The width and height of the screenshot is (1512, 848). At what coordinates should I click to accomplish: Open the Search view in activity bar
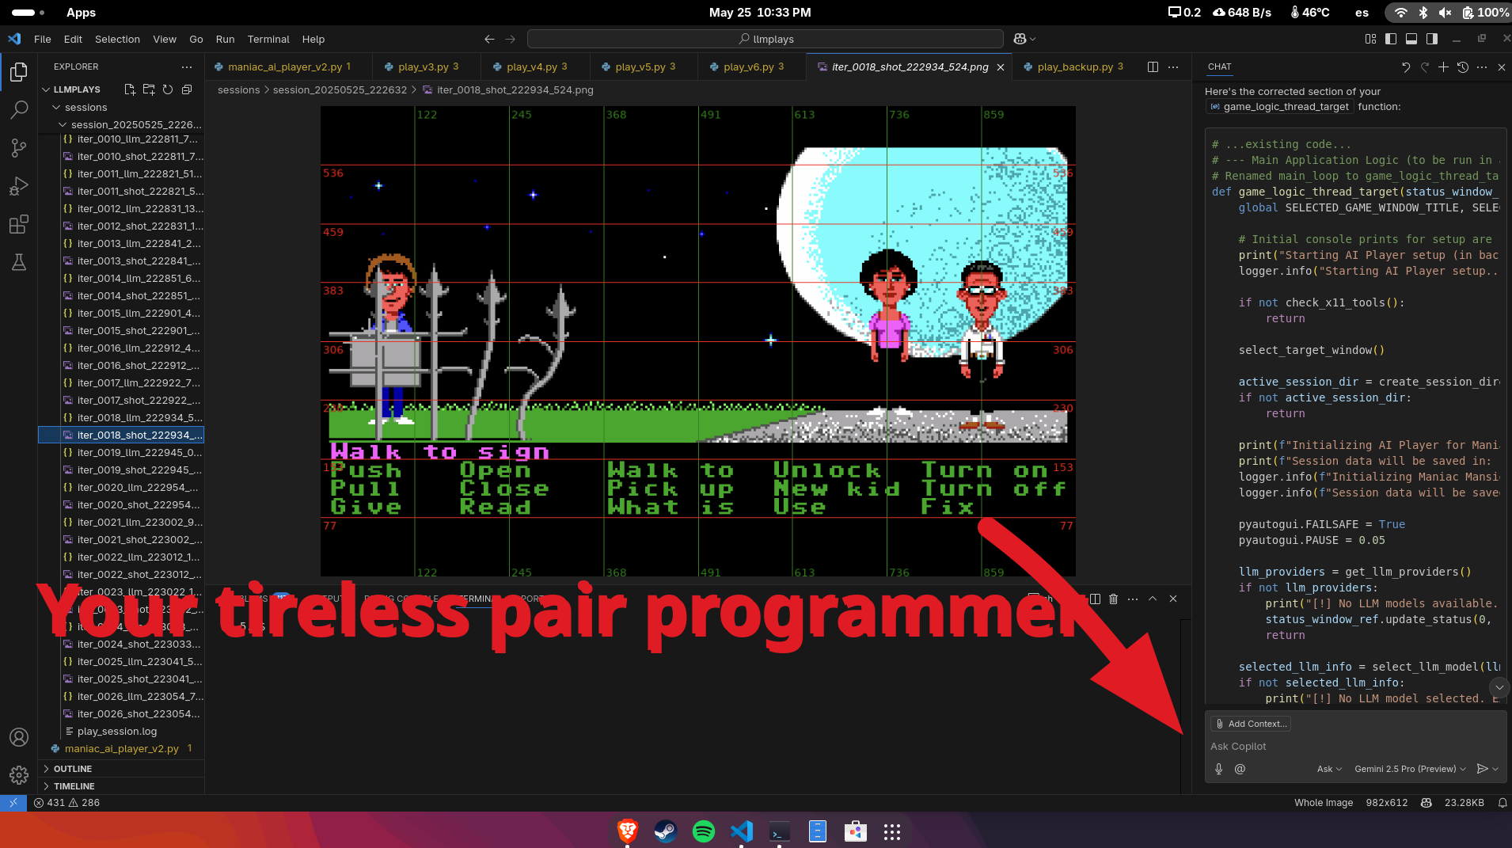point(19,110)
